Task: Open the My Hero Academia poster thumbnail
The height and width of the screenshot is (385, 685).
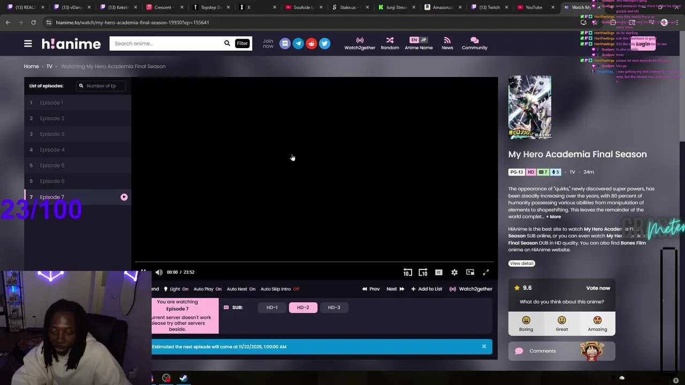Action: coord(529,107)
